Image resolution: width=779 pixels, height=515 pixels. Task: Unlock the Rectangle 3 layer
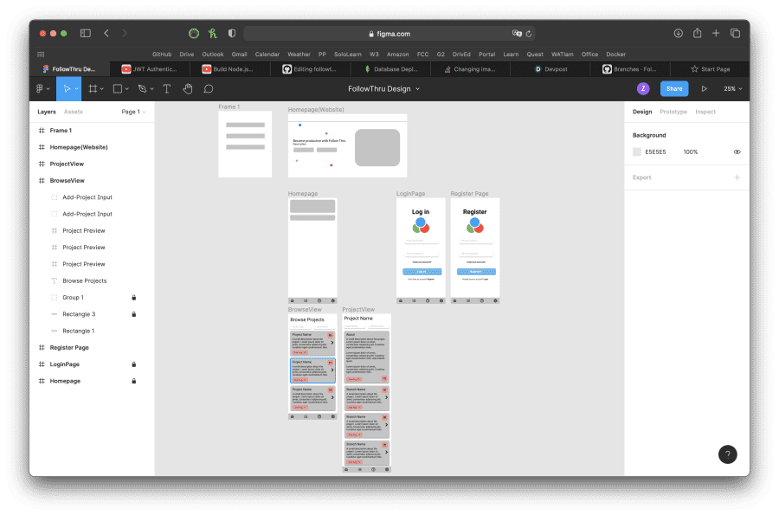point(133,314)
